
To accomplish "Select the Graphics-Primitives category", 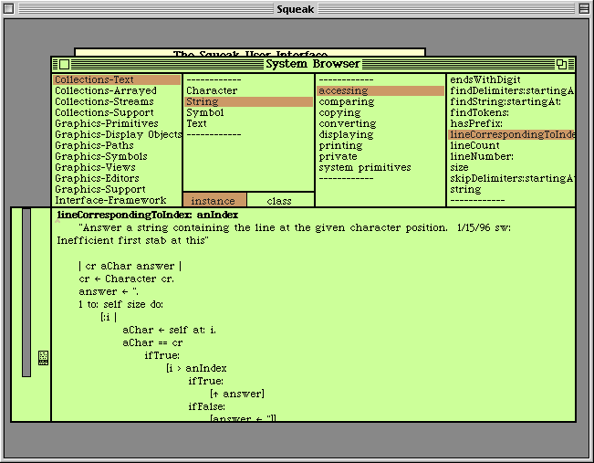I will tap(117, 123).
